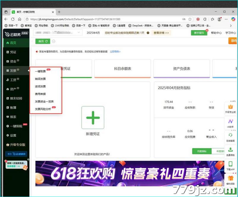
Task: Open the tab actions menu icon
Action: point(6,12)
